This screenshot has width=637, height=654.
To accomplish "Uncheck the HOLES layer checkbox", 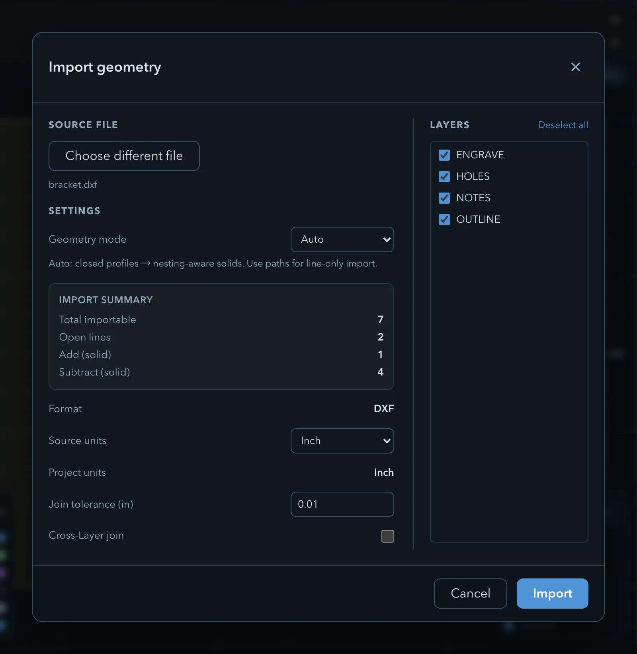I will coord(444,177).
